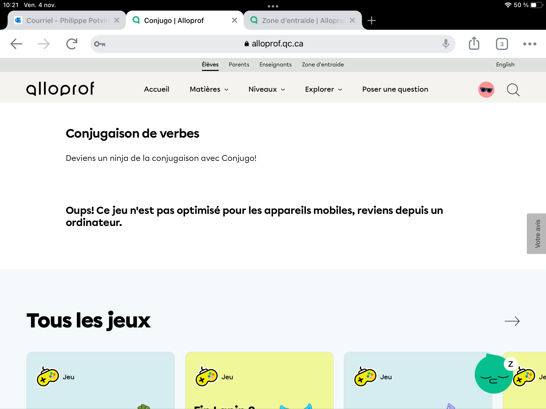546x409 pixels.
Task: Open the sunglasses profile avatar
Action: [x=486, y=90]
